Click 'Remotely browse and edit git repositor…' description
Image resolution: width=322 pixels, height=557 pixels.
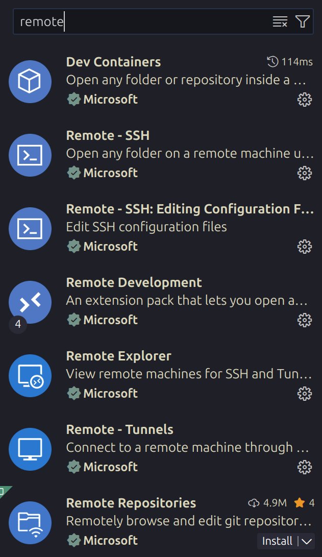click(x=188, y=521)
